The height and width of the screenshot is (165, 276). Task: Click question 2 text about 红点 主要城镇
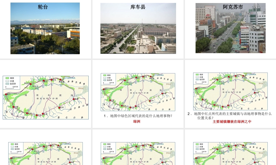229,116
